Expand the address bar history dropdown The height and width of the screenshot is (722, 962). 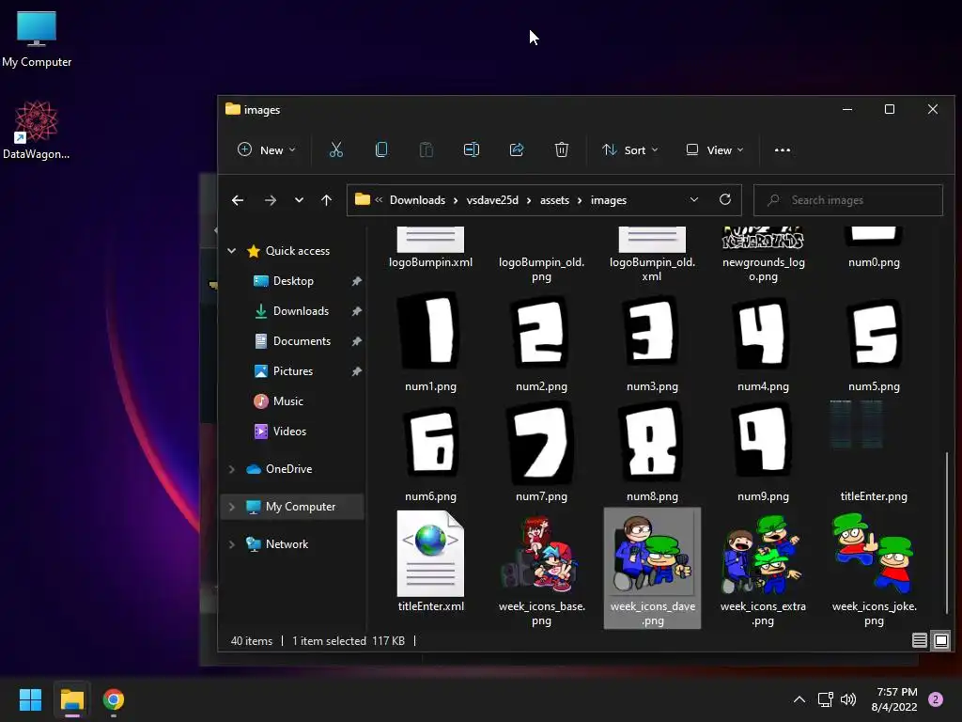point(694,199)
